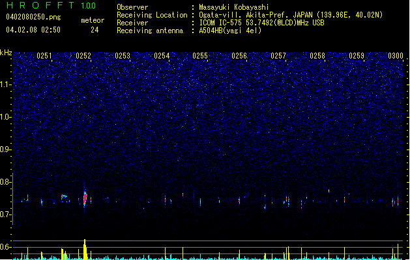Screen dimensions: 410x260
Task: Click the date stamp 04.02.08 02:50
Action: (33, 30)
